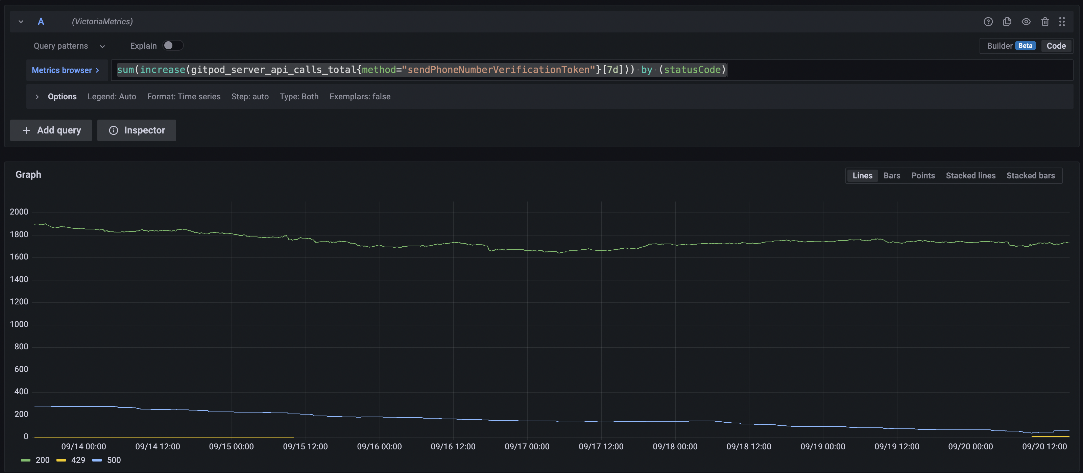Click the green 200 legend color swatch
This screenshot has height=473, width=1083.
click(26, 460)
